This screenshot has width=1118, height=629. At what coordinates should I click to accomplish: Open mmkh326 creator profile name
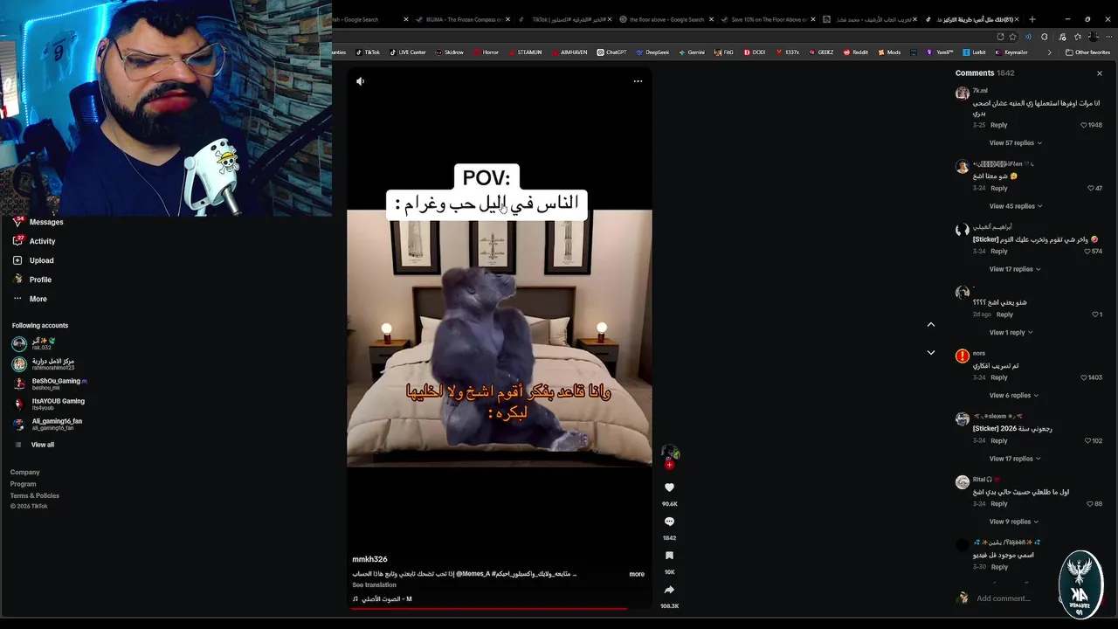click(369, 559)
